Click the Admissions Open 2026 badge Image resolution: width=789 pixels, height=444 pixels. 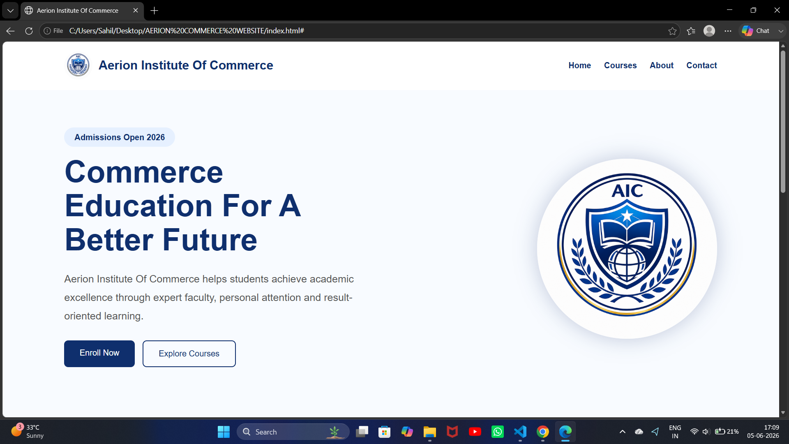pyautogui.click(x=120, y=137)
